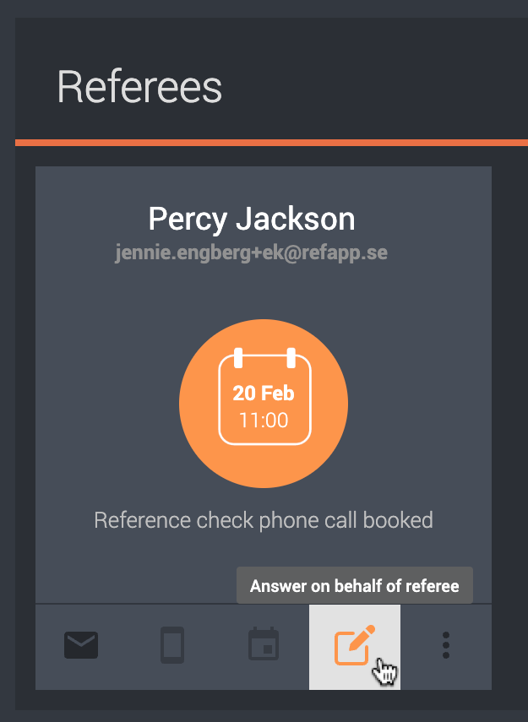Select the 20 Feb date text

264,394
